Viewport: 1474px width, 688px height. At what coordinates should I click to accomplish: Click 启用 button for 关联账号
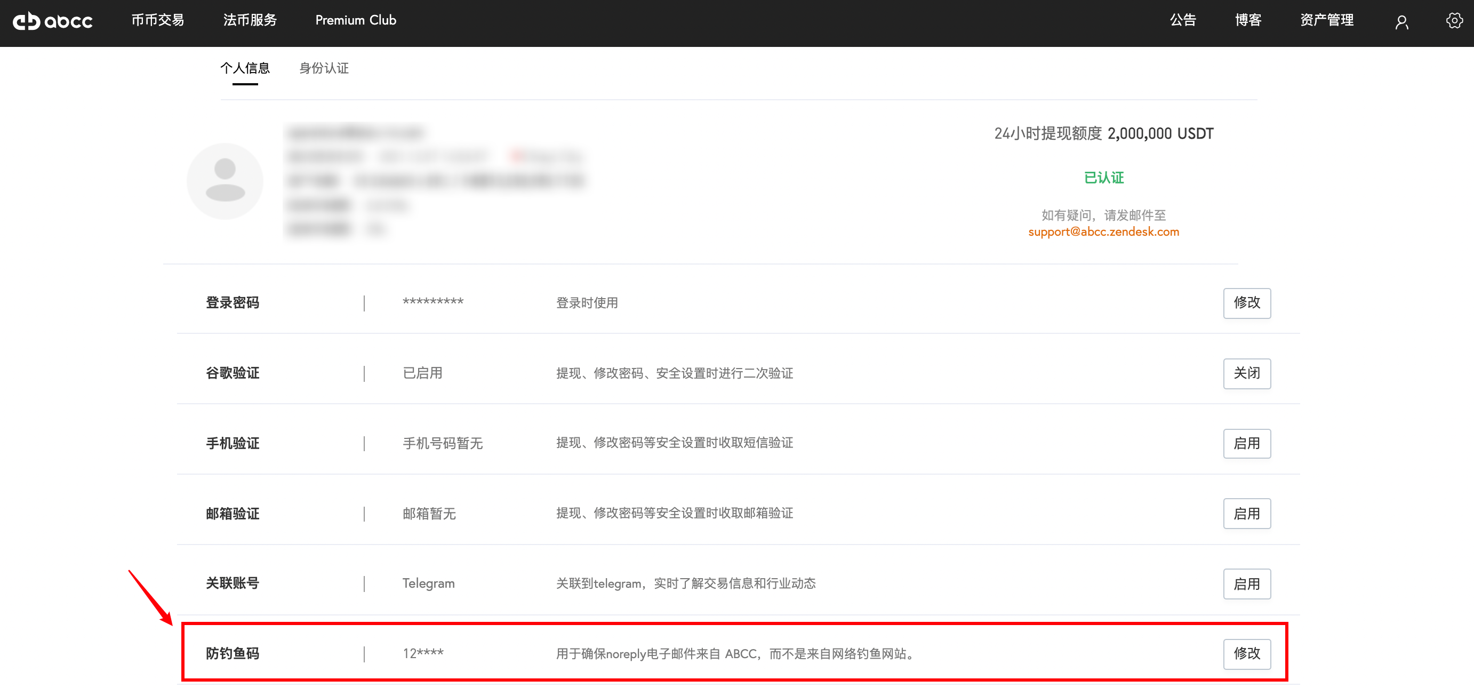pyautogui.click(x=1247, y=584)
